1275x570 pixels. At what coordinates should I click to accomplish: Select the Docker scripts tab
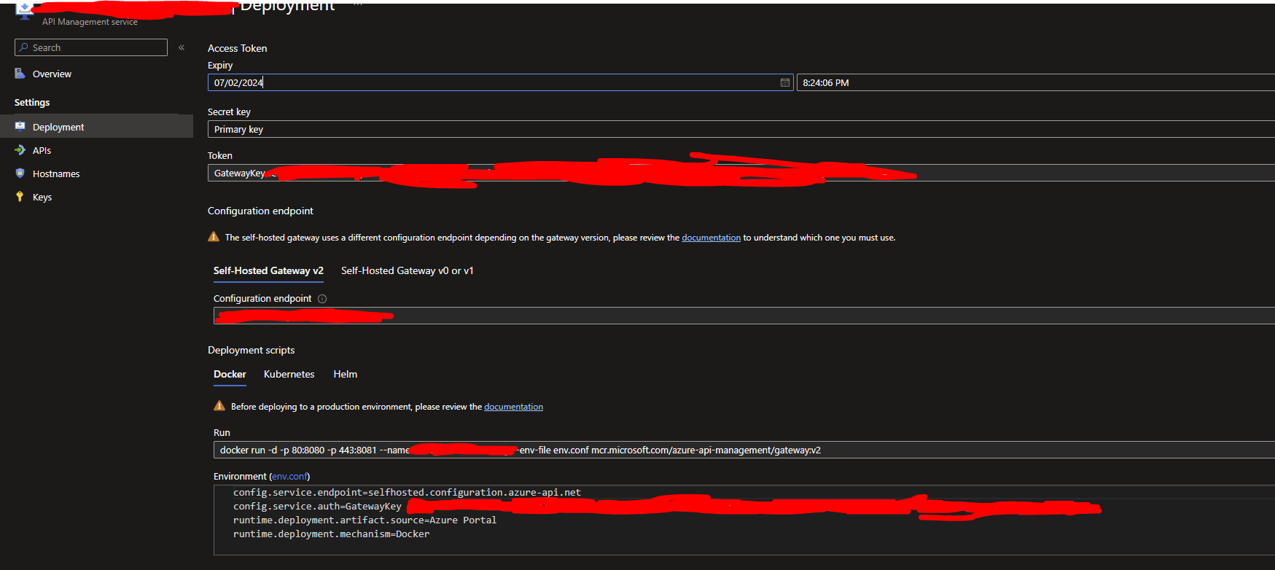click(230, 374)
